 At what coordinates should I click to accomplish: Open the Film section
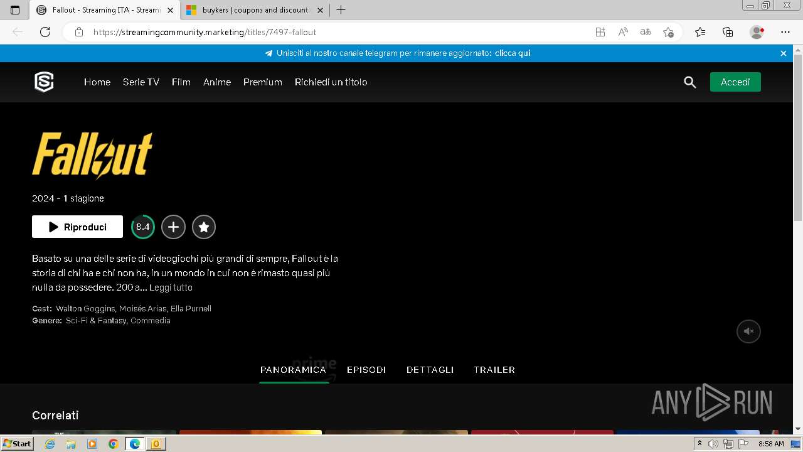pyautogui.click(x=181, y=82)
